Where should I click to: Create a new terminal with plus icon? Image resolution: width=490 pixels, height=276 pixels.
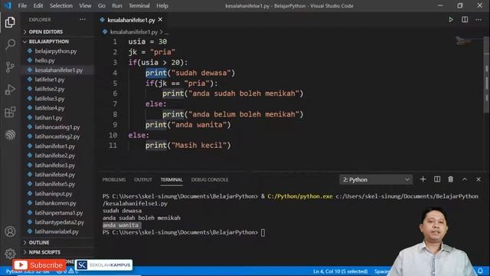423,179
